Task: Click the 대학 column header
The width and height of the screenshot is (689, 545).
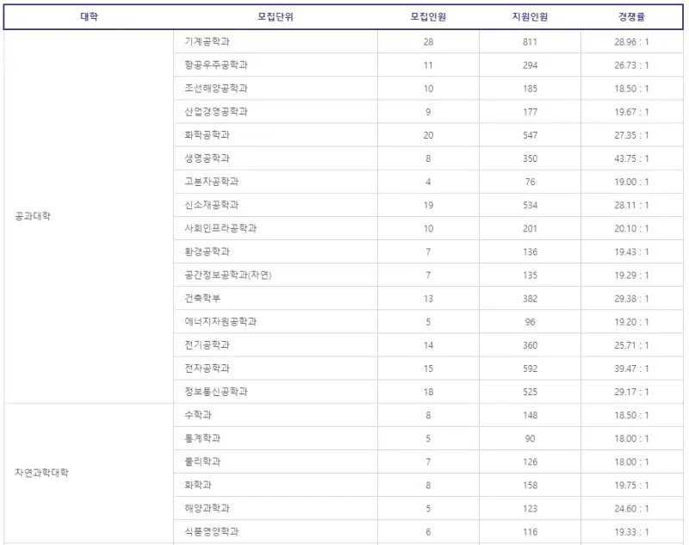Action: [x=90, y=17]
